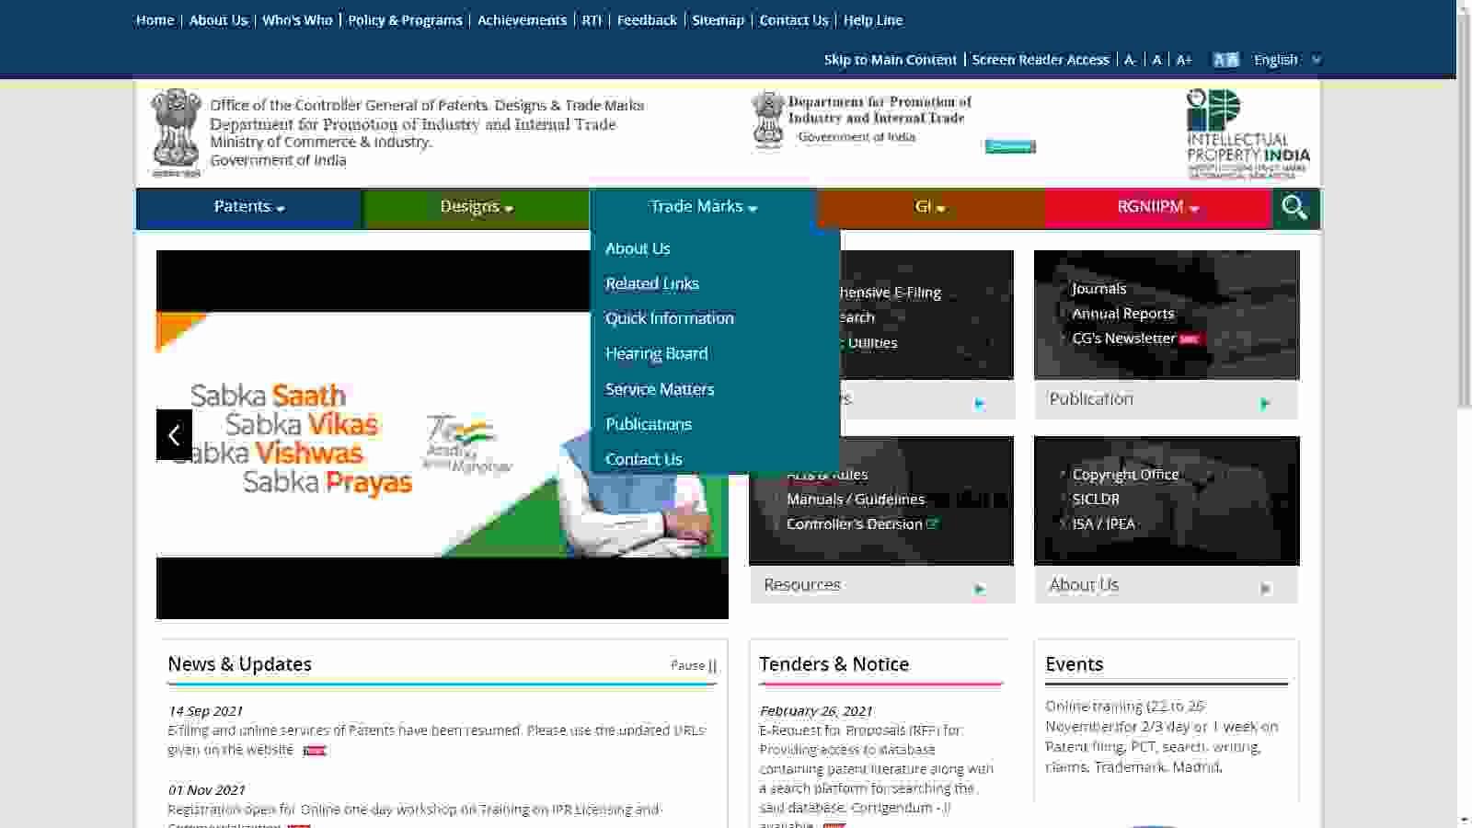The height and width of the screenshot is (828, 1472).
Task: Pause the News & Updates ticker
Action: (x=694, y=665)
